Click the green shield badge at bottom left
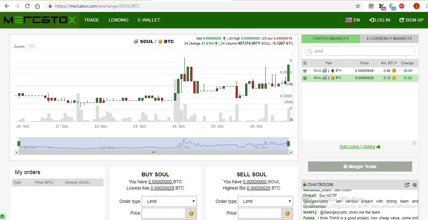 (3, 217)
